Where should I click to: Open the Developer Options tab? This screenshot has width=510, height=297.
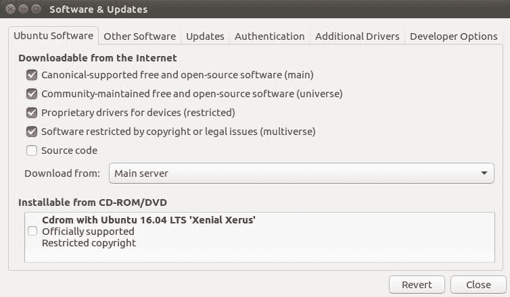[x=453, y=36]
